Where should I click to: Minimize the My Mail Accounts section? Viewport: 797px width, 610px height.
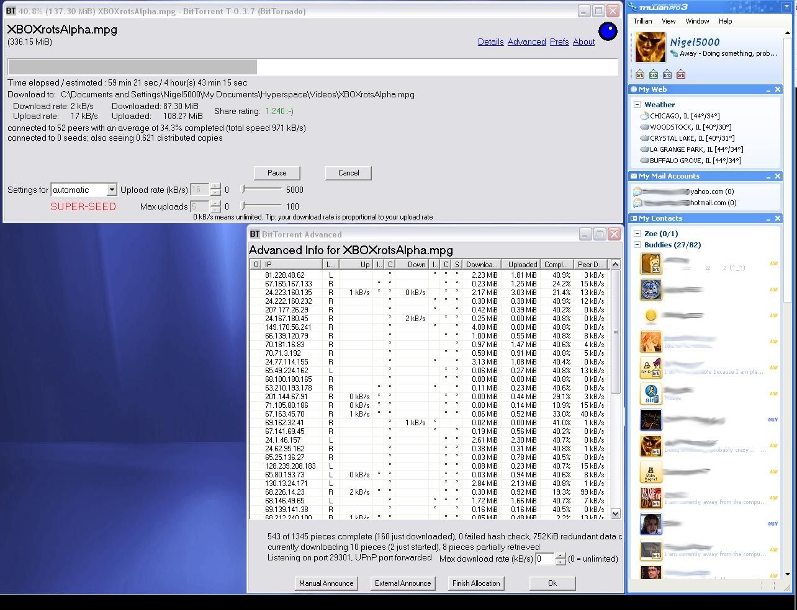pyautogui.click(x=768, y=176)
